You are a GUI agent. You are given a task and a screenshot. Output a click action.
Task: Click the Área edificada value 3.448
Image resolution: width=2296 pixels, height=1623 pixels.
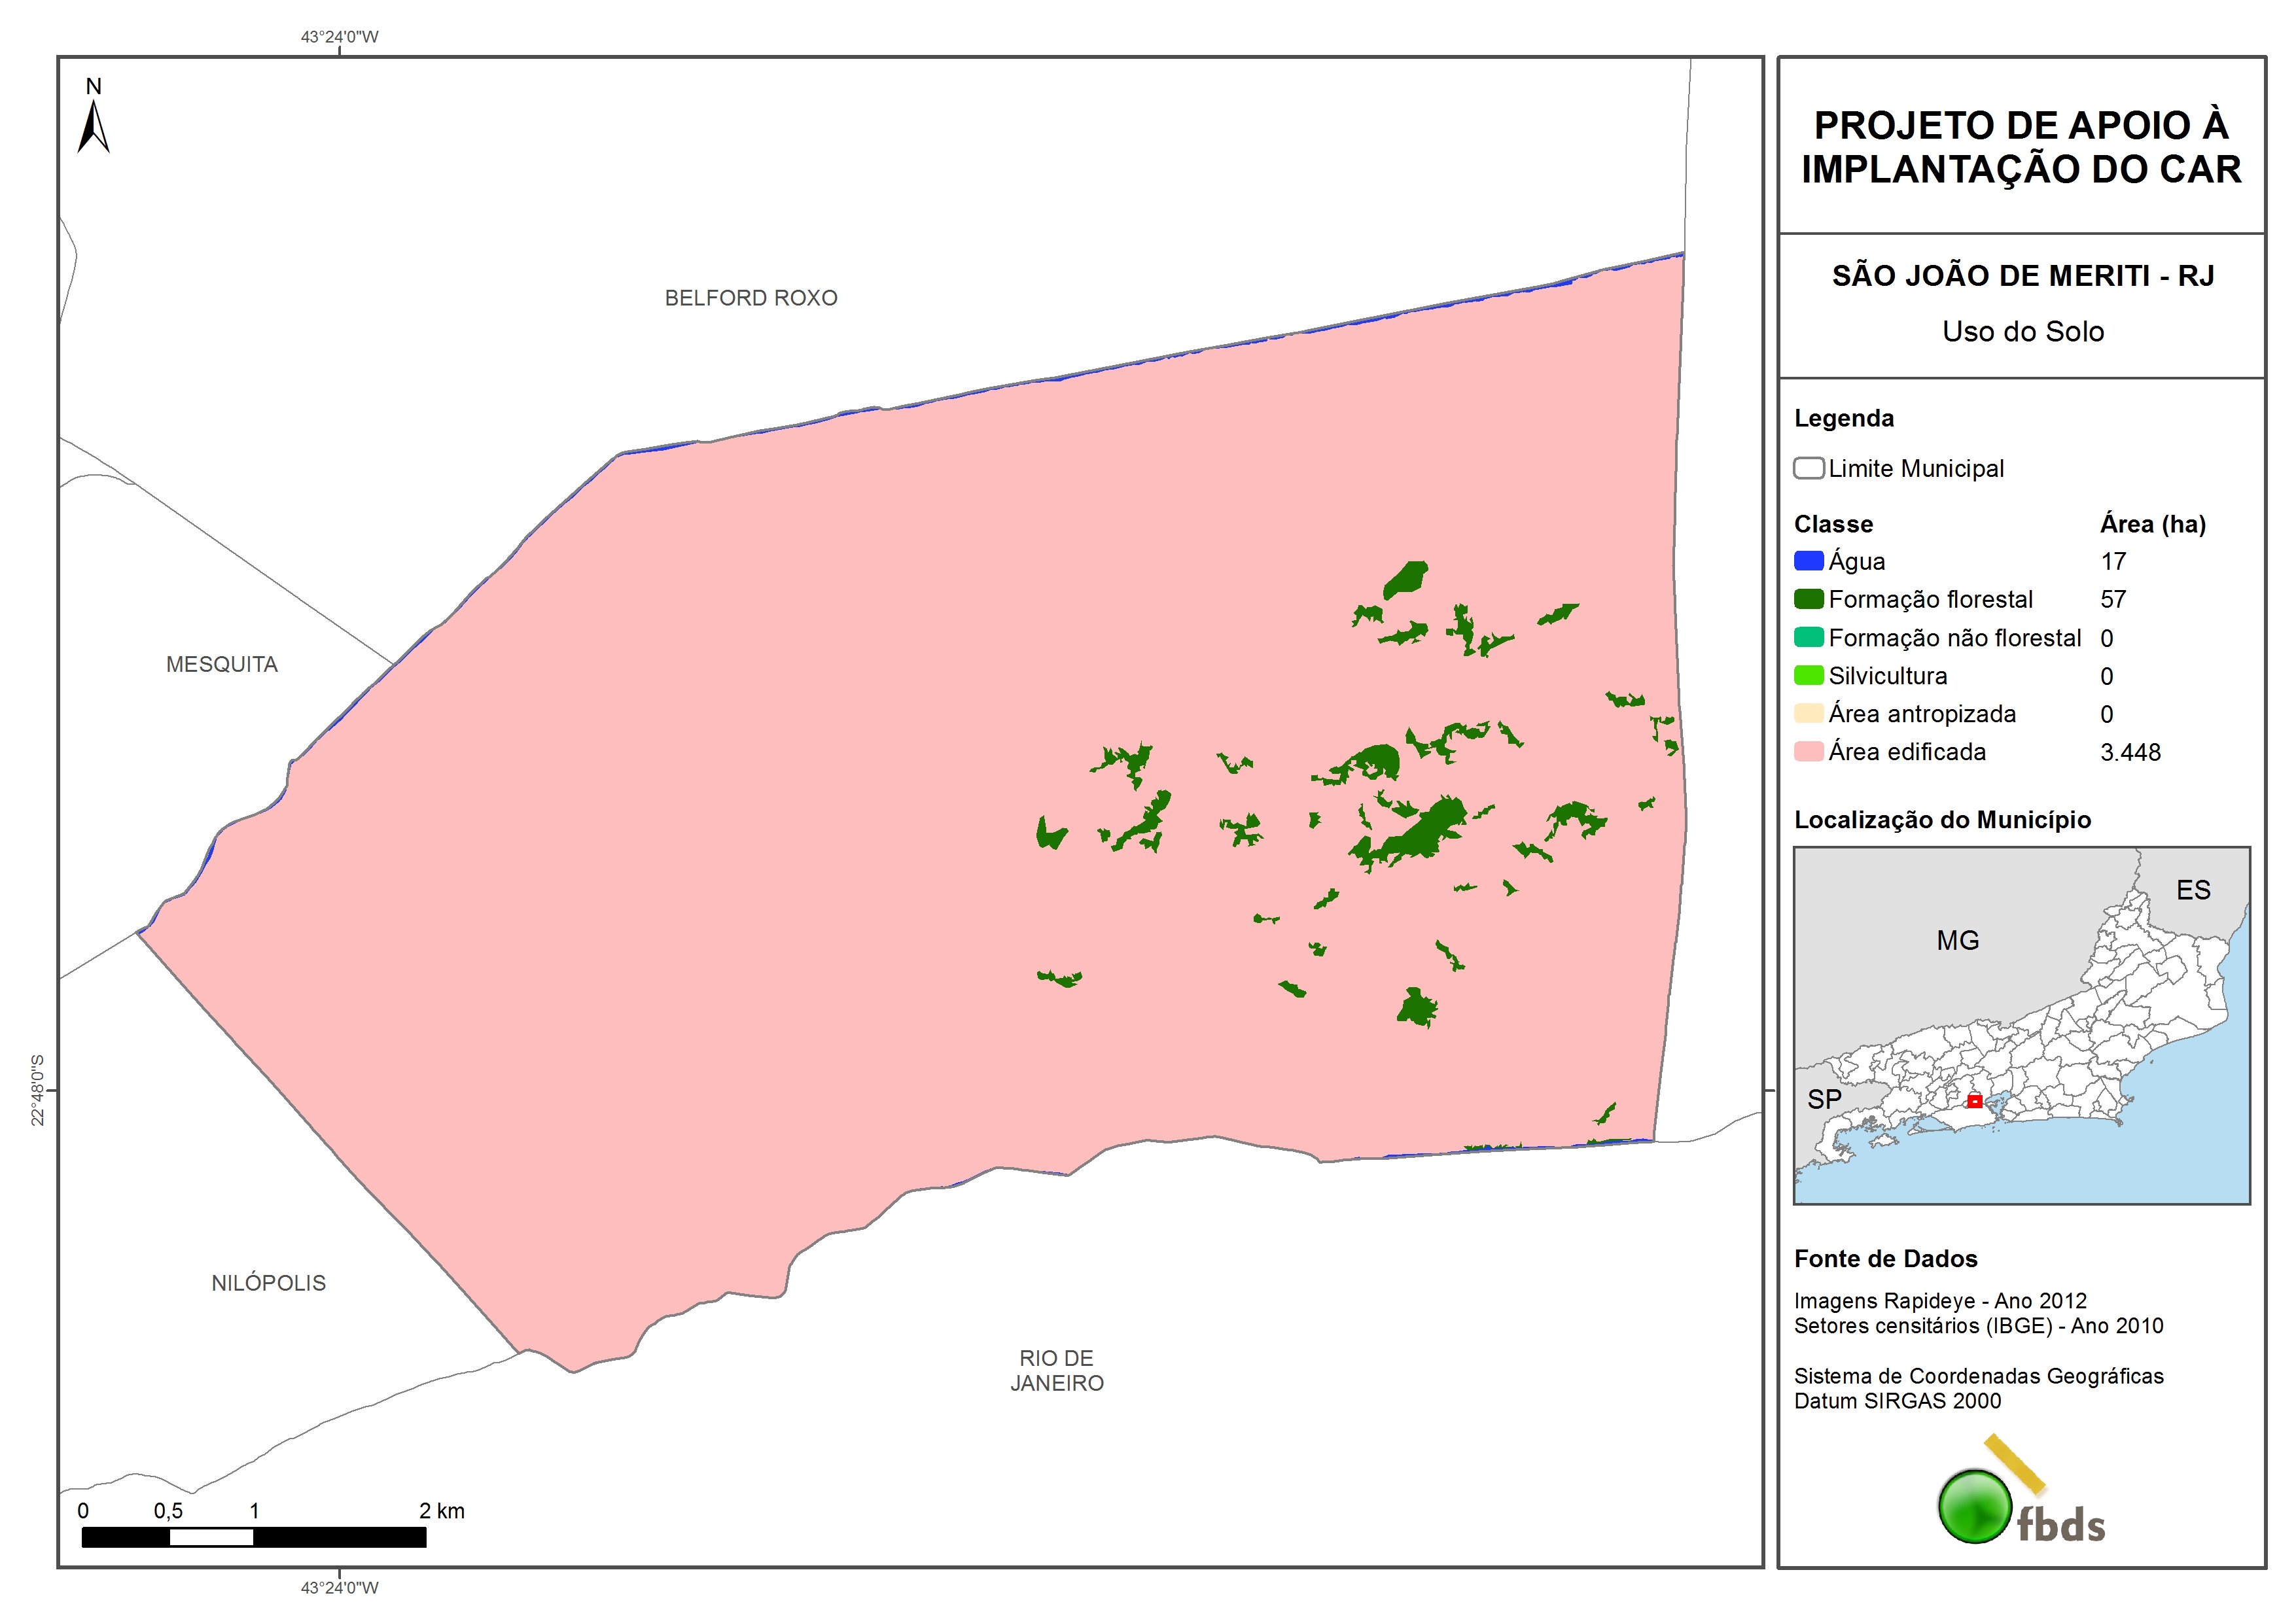coord(2130,753)
